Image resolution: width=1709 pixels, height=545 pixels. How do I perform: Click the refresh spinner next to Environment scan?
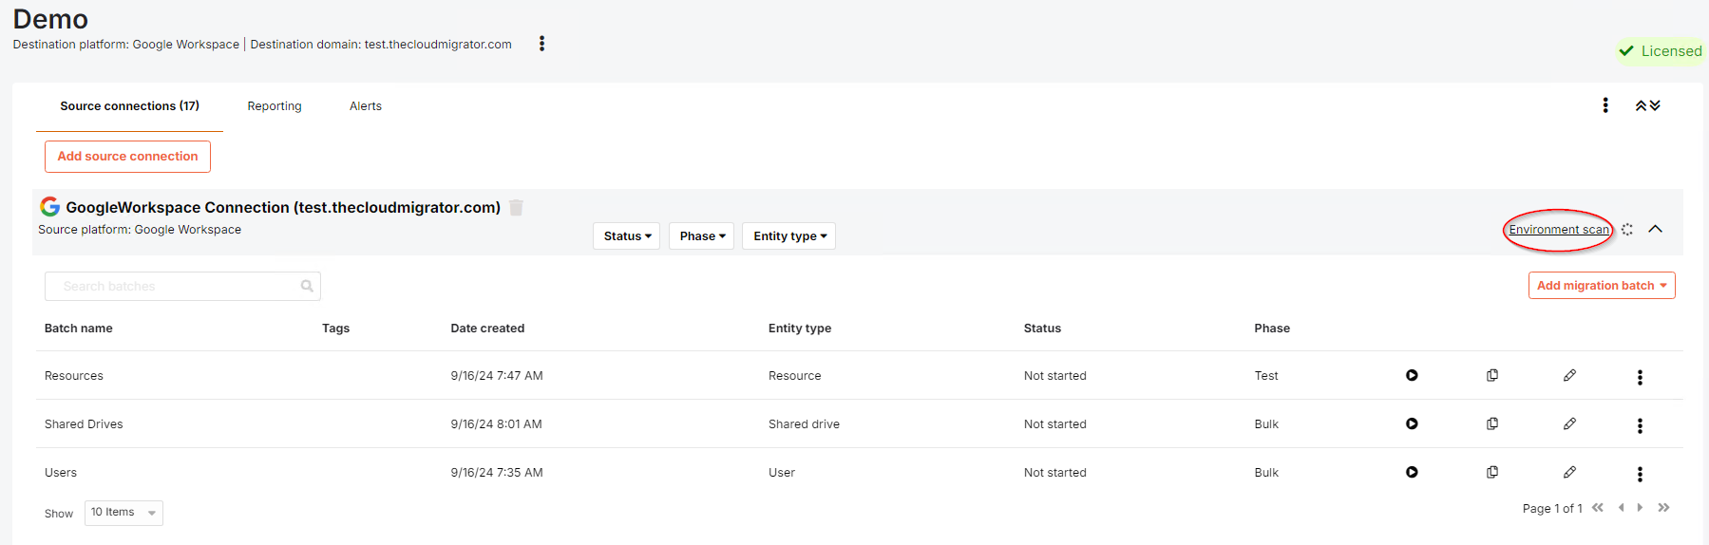point(1627,230)
